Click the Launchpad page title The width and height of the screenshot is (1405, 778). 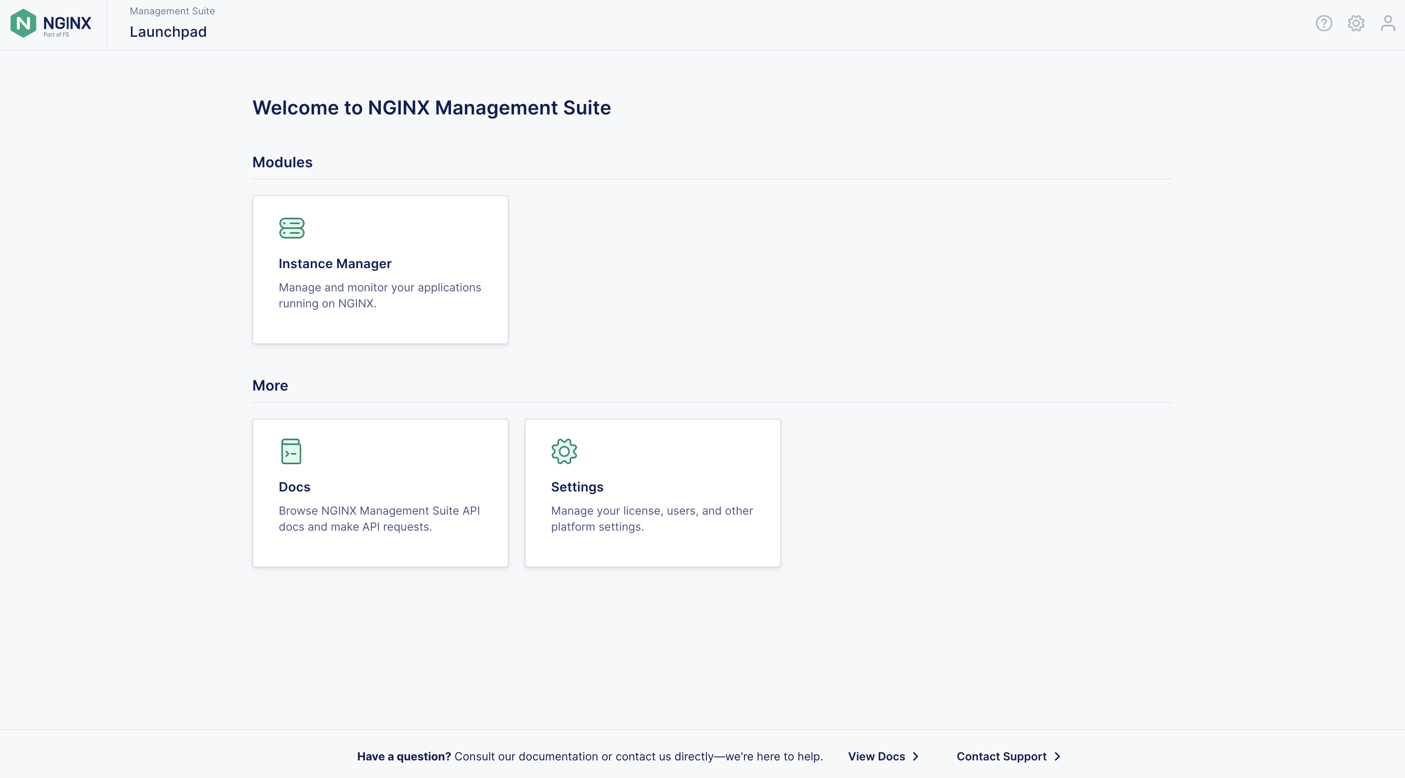(168, 32)
